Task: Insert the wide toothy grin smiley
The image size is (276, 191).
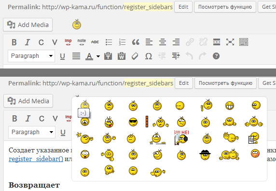Action: 230,105
